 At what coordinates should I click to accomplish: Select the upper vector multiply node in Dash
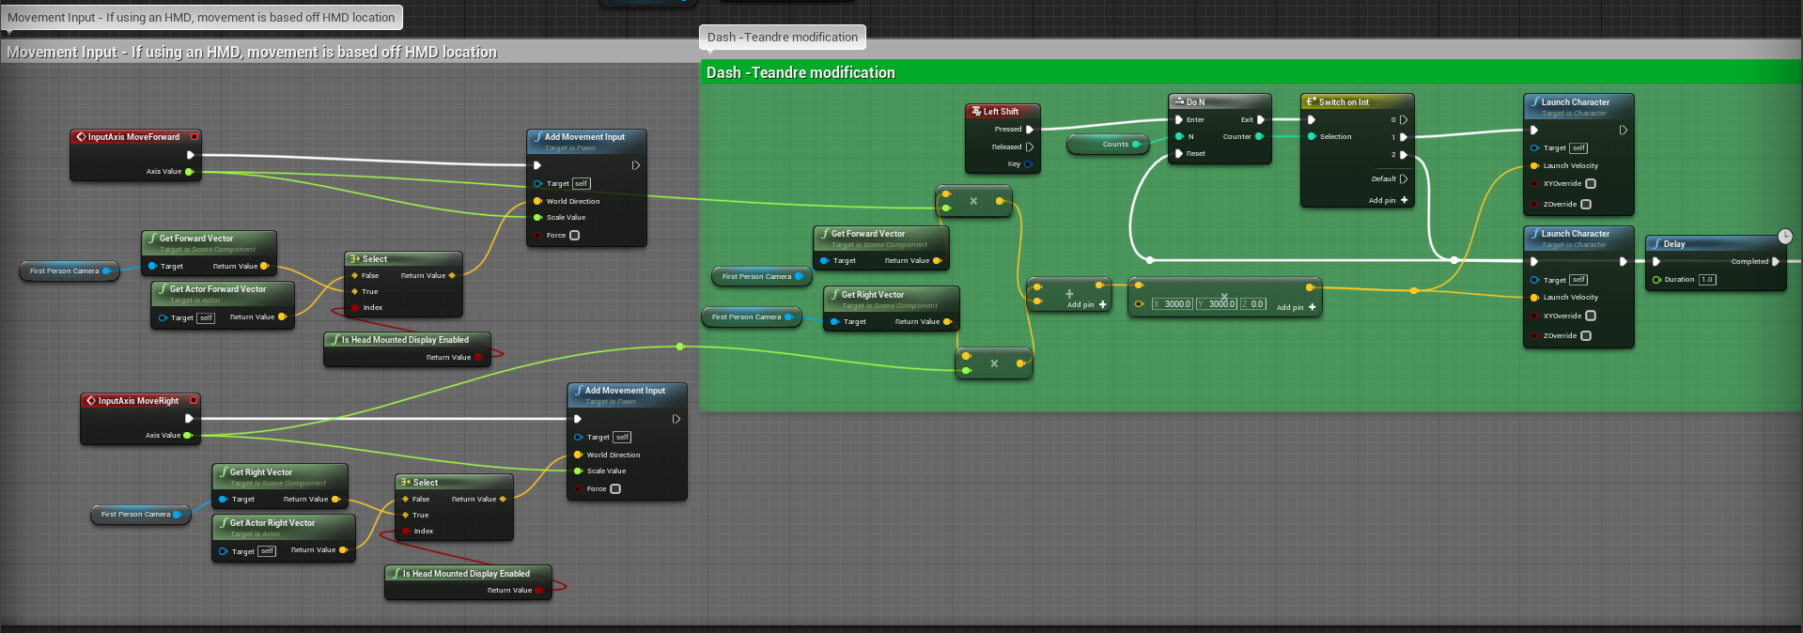coord(973,201)
